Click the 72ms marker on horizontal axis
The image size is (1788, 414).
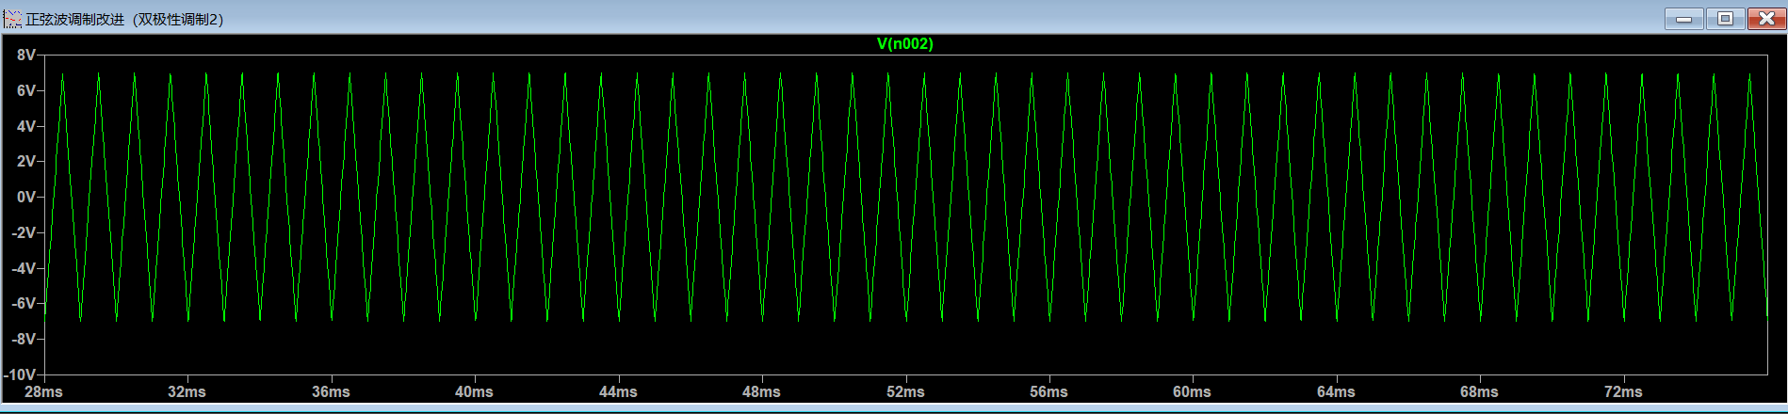[1623, 392]
